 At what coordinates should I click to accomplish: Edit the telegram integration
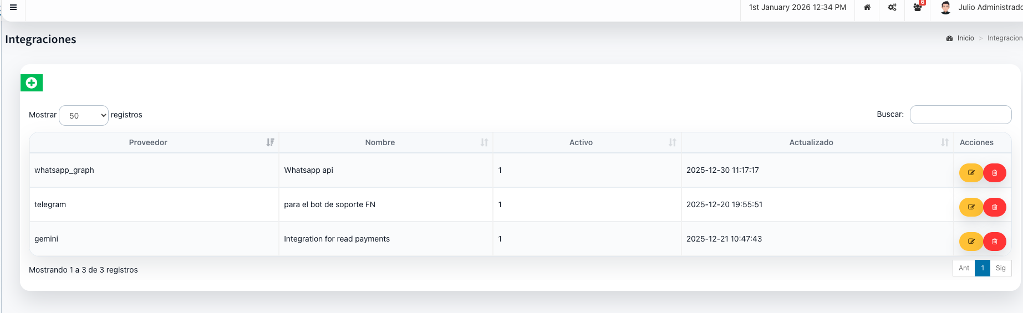click(971, 207)
